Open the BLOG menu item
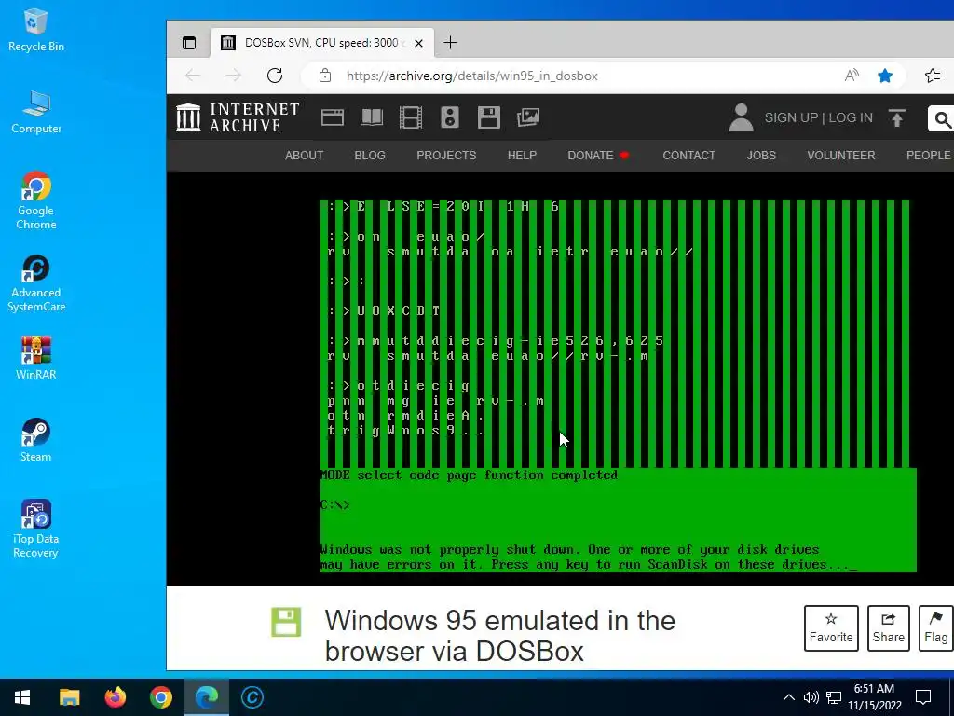The image size is (954, 716). tap(370, 156)
